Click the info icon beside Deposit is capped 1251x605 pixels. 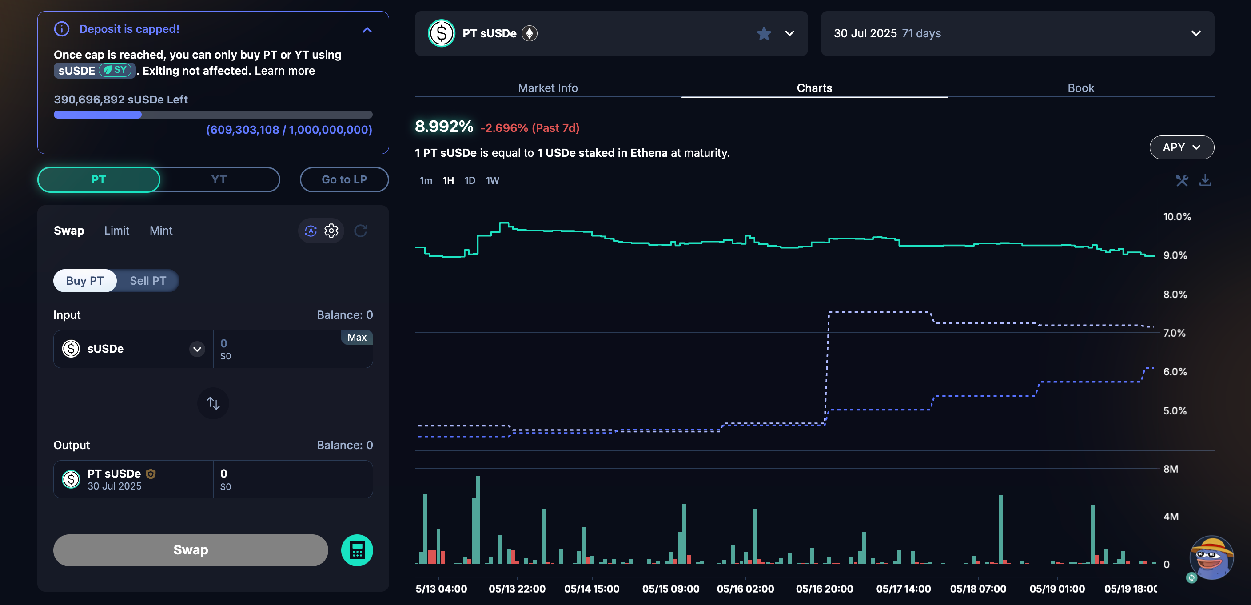pos(62,29)
